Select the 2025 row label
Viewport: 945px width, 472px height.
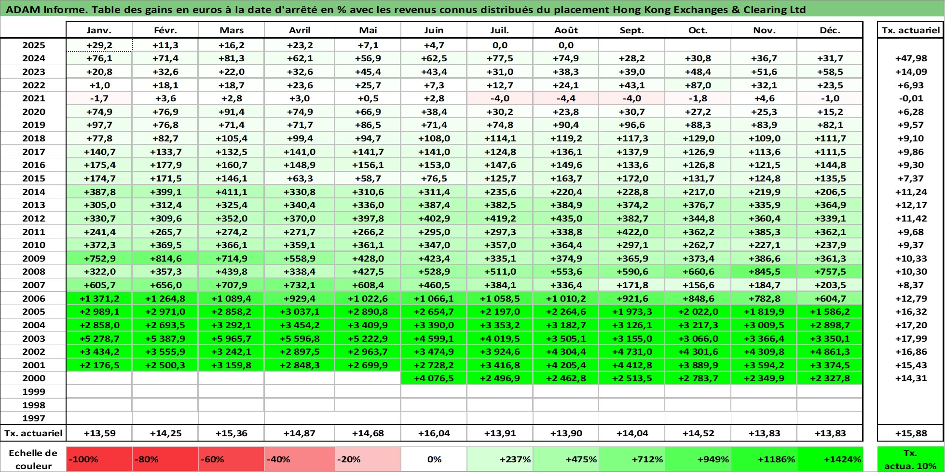[x=33, y=45]
